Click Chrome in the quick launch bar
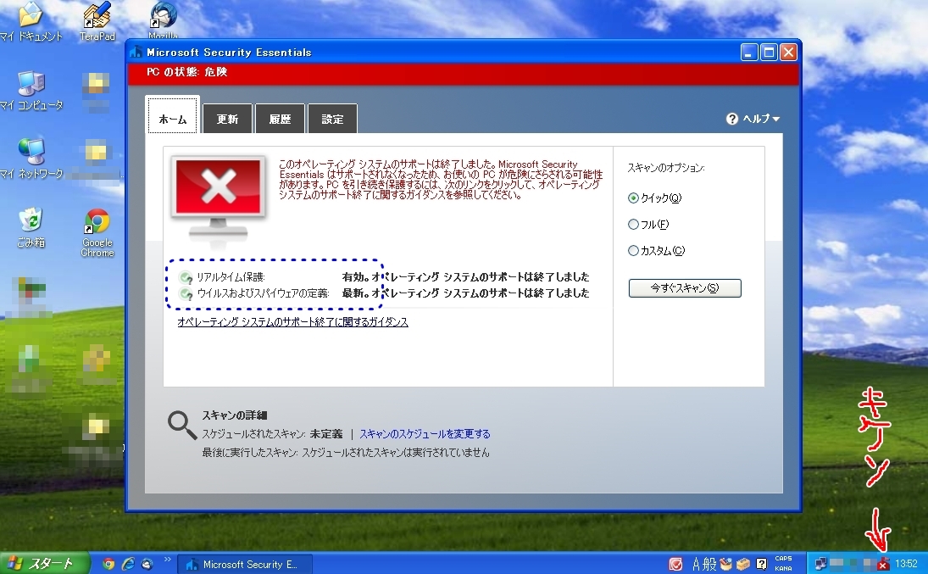The width and height of the screenshot is (928, 574). point(108,564)
